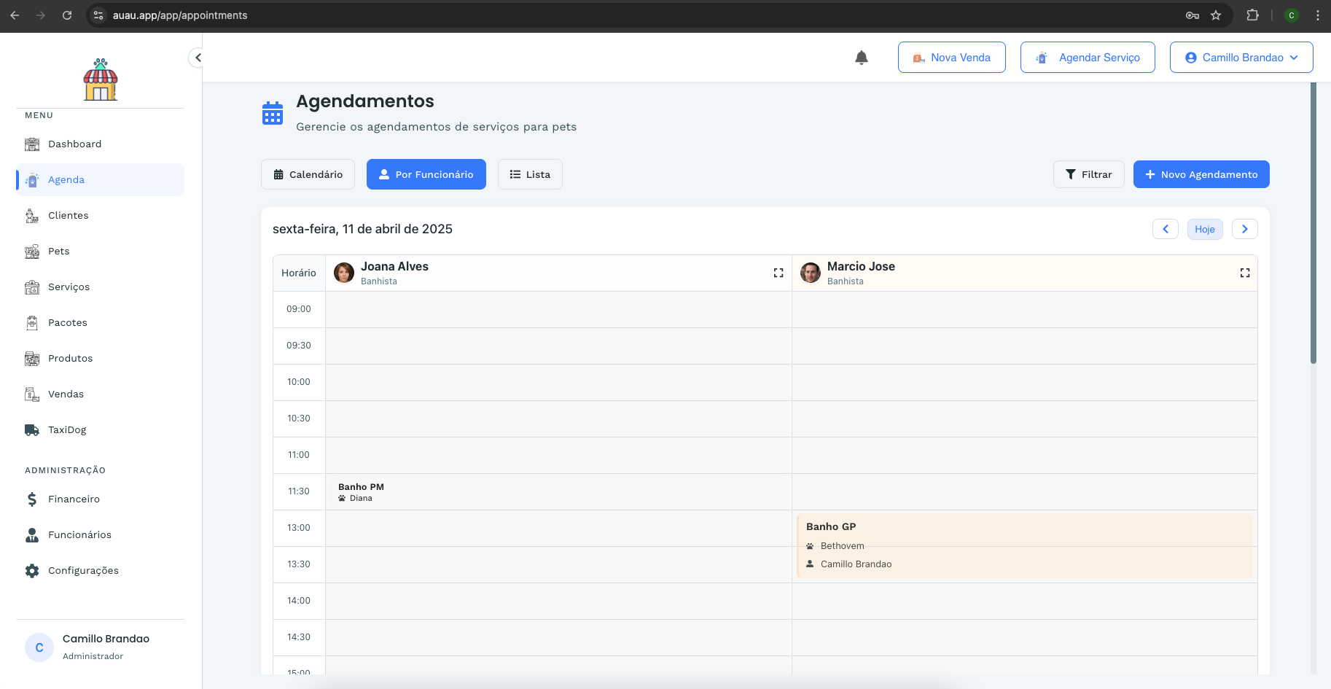Open the Filtrar options
1331x689 pixels.
pyautogui.click(x=1089, y=174)
